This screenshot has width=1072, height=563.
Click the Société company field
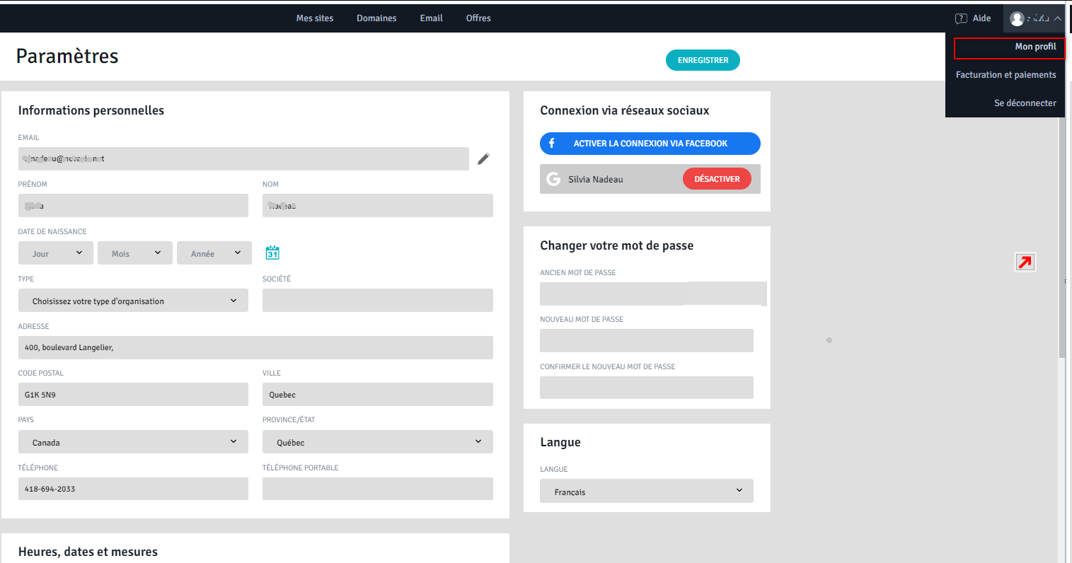click(378, 301)
